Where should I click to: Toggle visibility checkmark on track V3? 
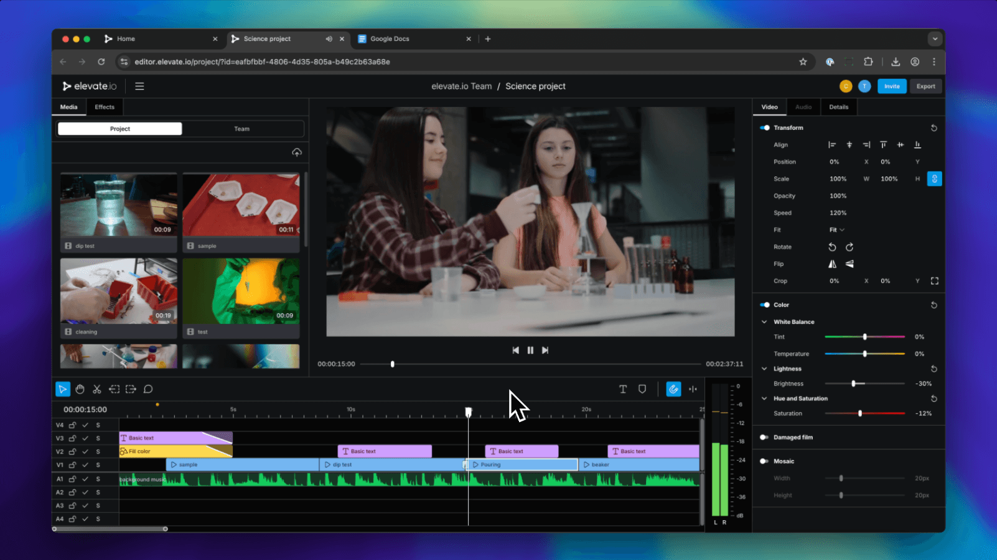[85, 438]
